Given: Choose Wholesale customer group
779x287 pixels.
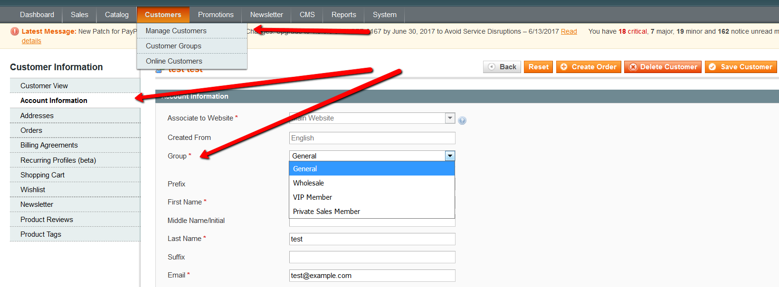Looking at the screenshot, I should click(372, 183).
